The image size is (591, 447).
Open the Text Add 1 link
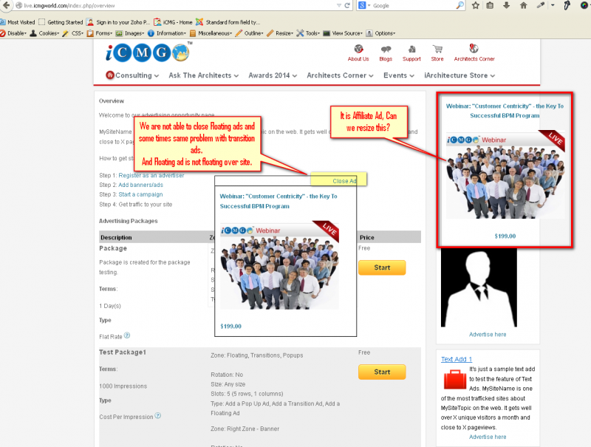pos(457,359)
